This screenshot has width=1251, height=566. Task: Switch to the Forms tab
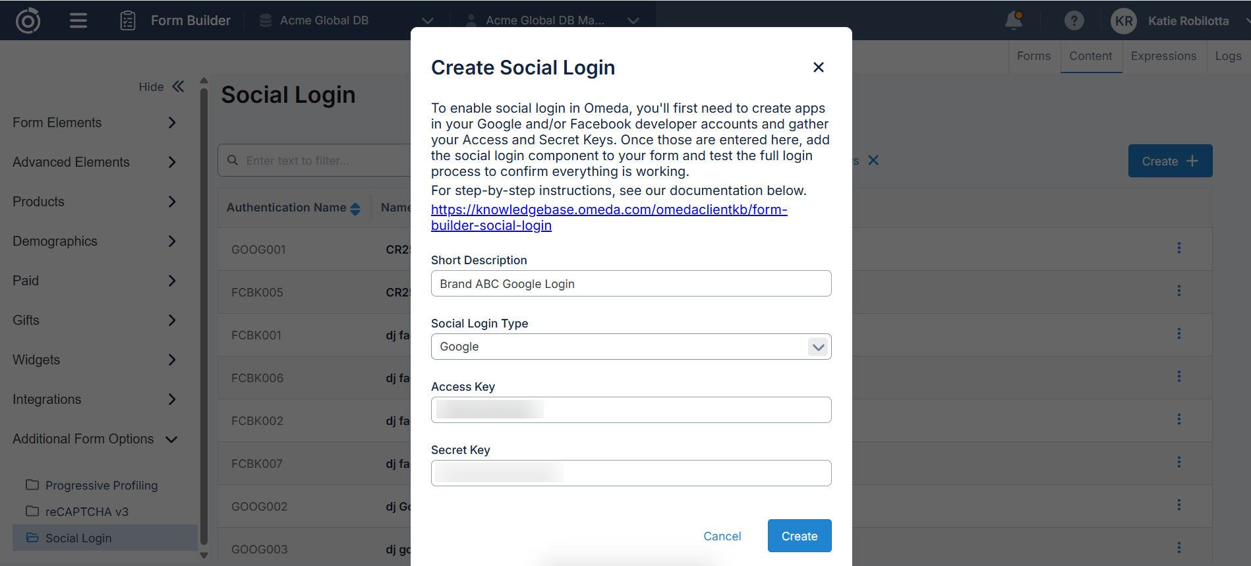(1033, 56)
